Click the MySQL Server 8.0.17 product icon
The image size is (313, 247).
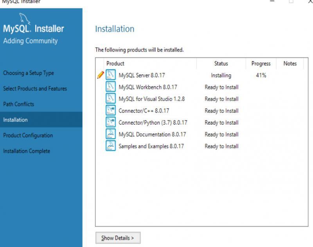(111, 75)
